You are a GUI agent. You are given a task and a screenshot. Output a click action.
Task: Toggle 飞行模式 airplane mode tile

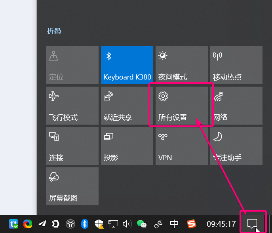tap(72, 106)
